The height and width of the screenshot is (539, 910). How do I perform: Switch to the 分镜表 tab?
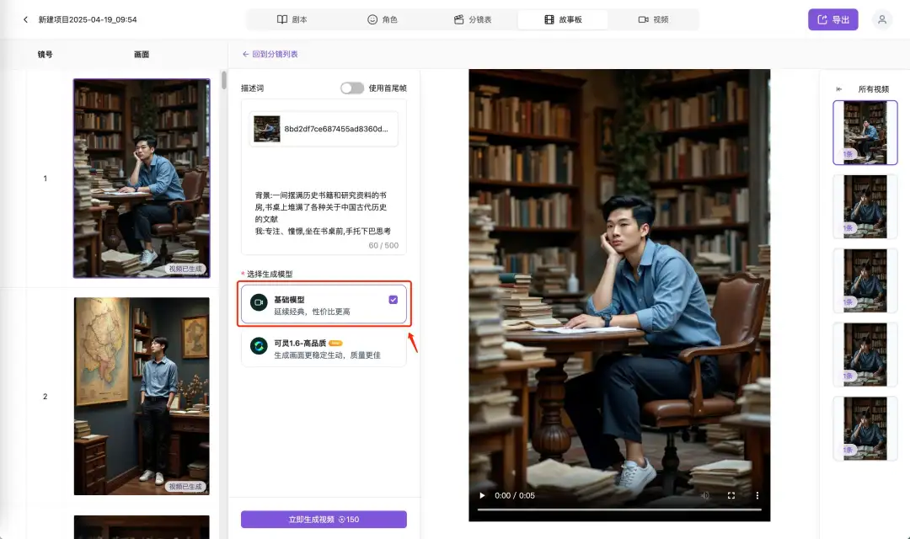pos(473,19)
